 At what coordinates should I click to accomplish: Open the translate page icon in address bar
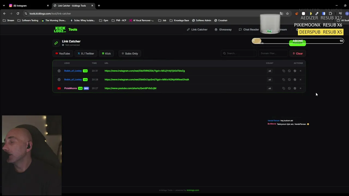281,14
